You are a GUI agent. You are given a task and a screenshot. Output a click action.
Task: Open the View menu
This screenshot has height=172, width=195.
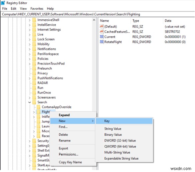(x=23, y=9)
